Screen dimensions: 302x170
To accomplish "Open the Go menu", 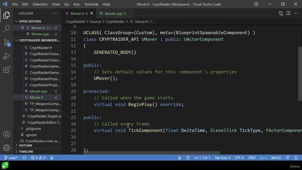I will pos(67,4).
